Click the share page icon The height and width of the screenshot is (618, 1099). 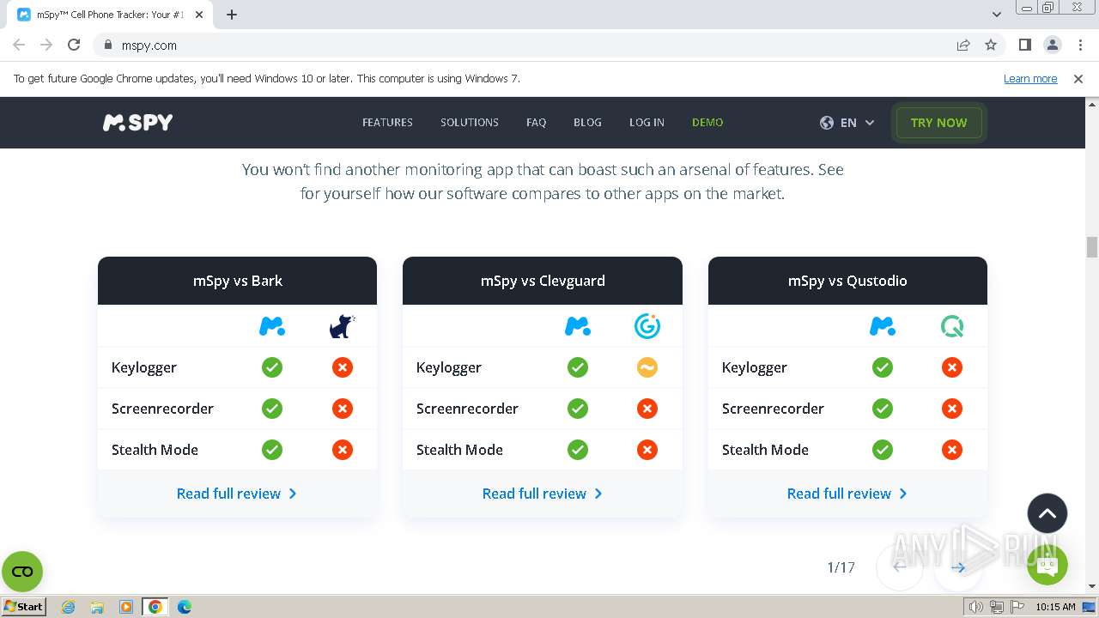click(x=963, y=45)
